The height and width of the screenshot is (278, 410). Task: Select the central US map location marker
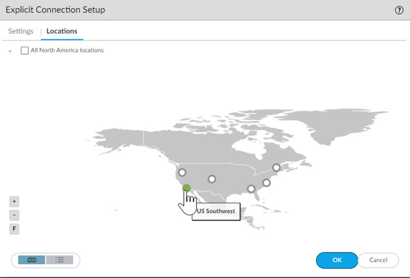(x=212, y=179)
